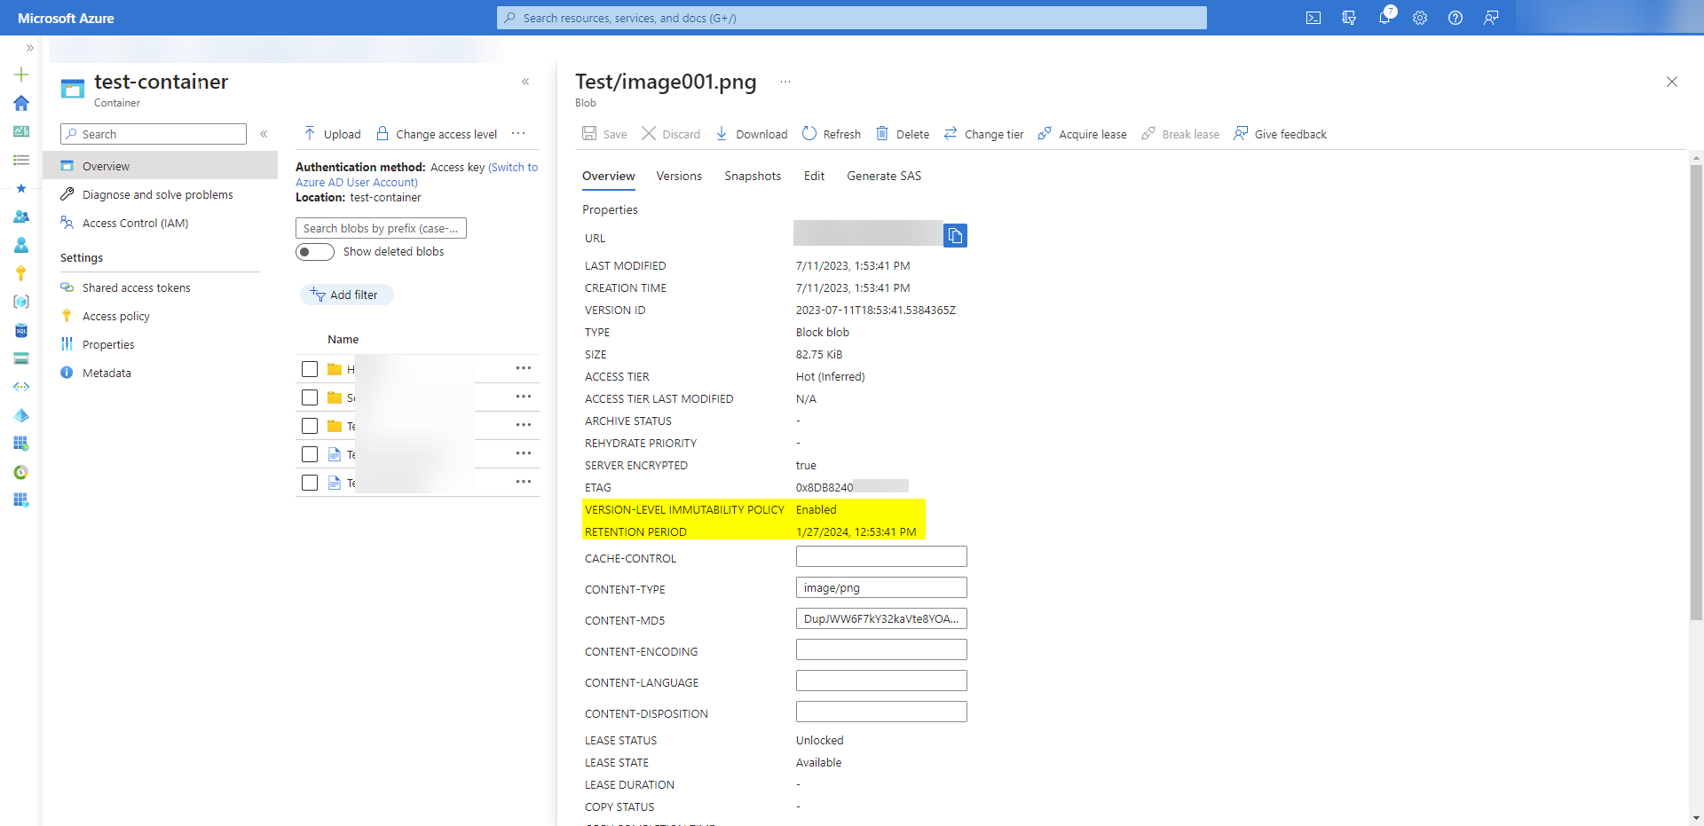The width and height of the screenshot is (1704, 826).
Task: Open portal Settings gear
Action: (1420, 18)
